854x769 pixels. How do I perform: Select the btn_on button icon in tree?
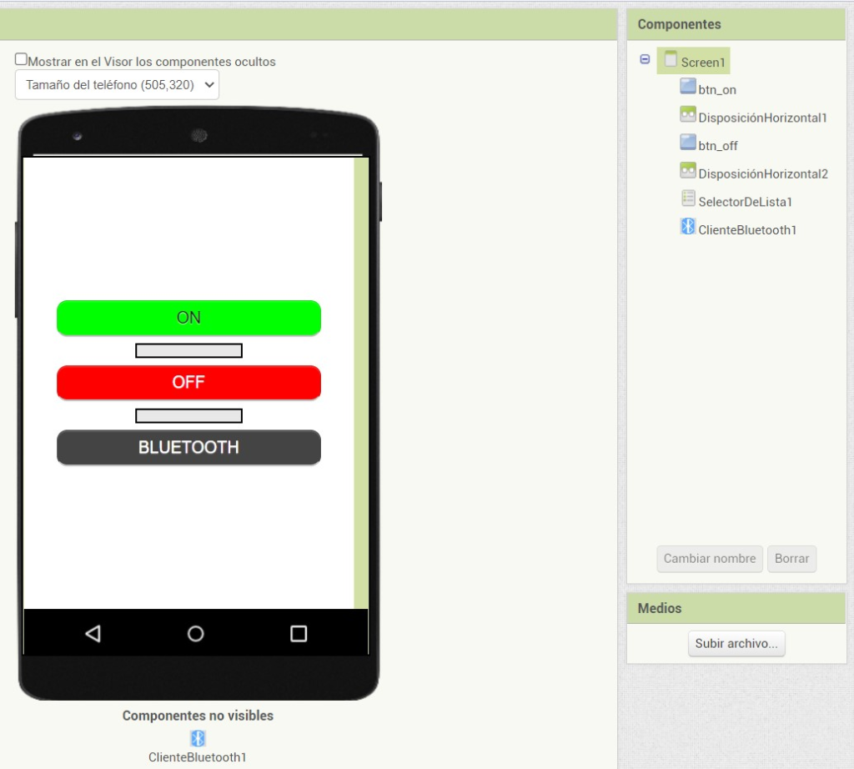click(x=688, y=87)
